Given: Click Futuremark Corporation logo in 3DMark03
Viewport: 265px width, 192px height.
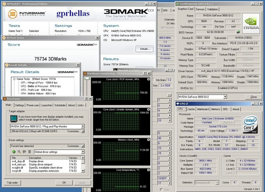Looking at the screenshot, I should (x=27, y=14).
